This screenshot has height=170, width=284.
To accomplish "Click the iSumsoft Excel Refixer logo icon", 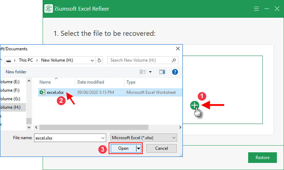I will click(49, 8).
